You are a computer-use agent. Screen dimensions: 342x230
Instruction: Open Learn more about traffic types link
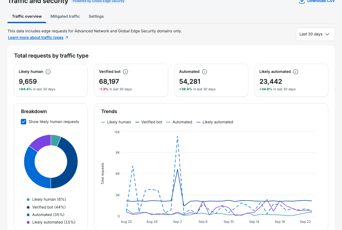pyautogui.click(x=36, y=37)
